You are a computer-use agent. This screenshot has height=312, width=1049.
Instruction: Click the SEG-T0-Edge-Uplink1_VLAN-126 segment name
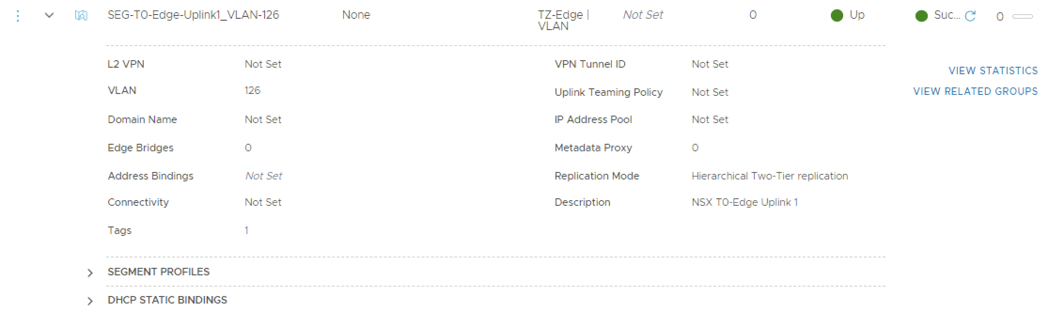click(x=193, y=15)
